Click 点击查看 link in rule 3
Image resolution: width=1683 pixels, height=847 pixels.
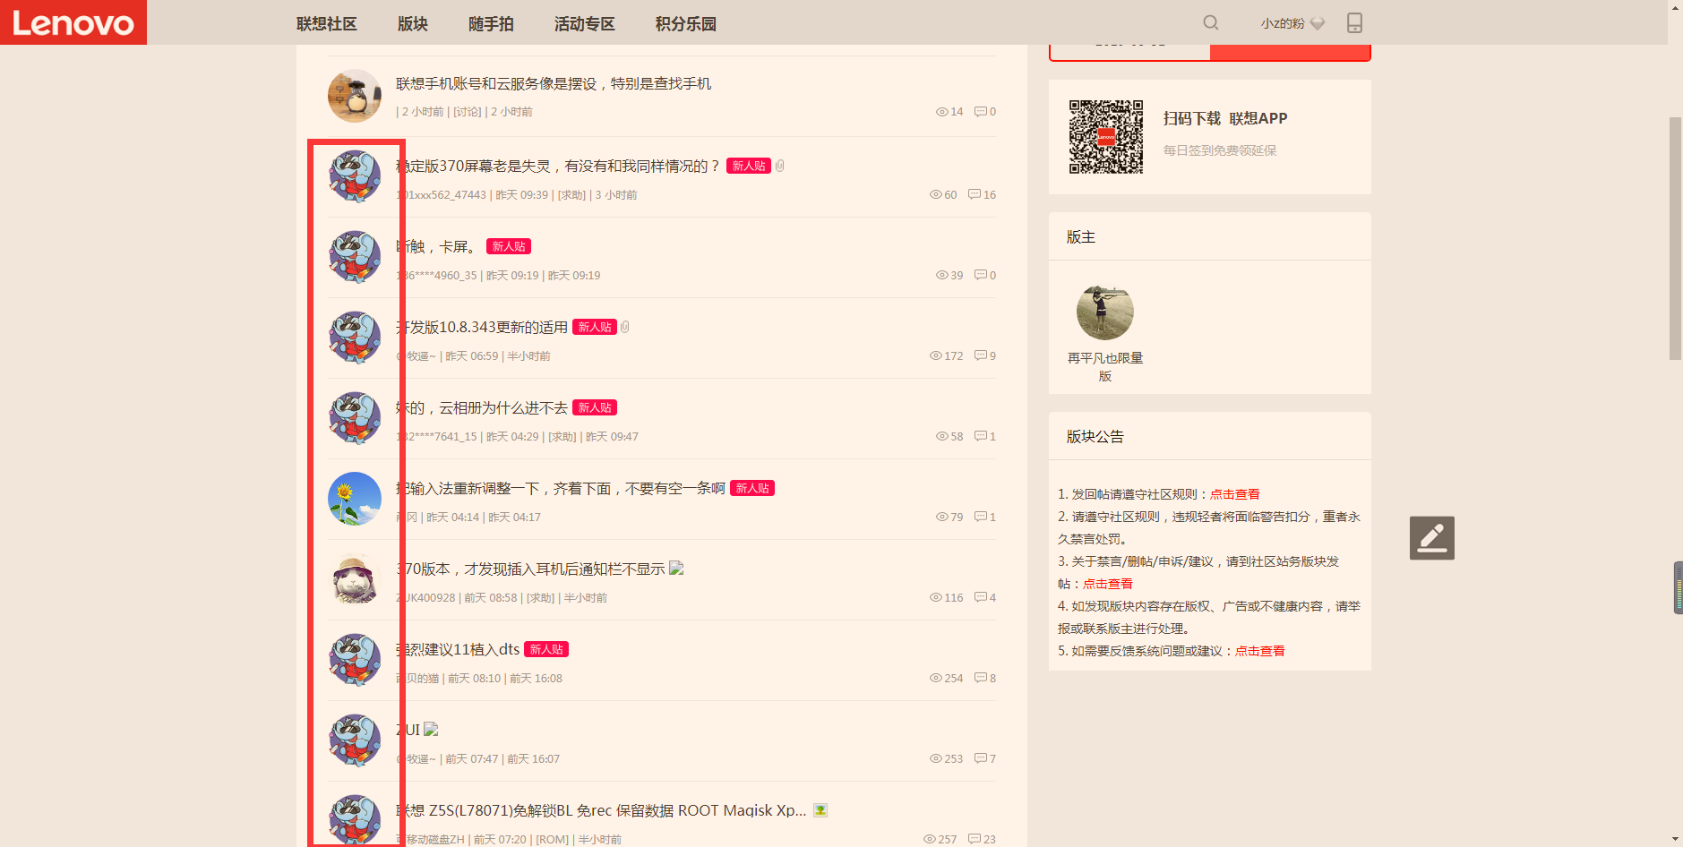point(1108,584)
